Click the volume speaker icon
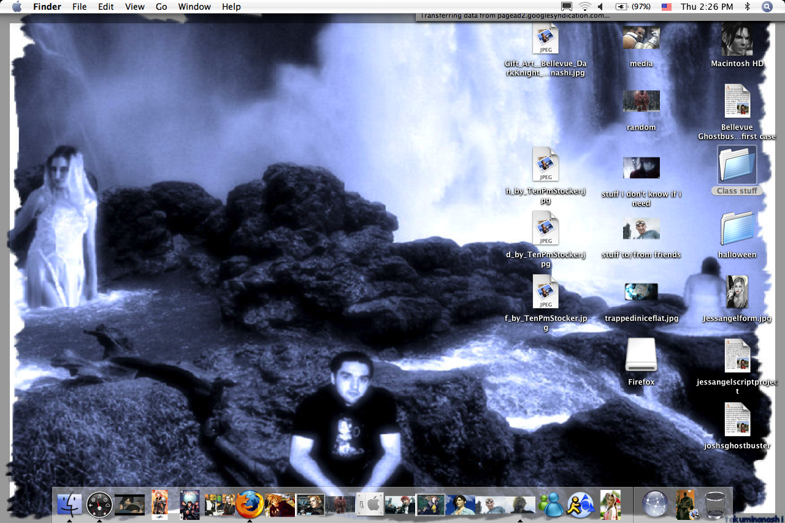 pos(600,7)
